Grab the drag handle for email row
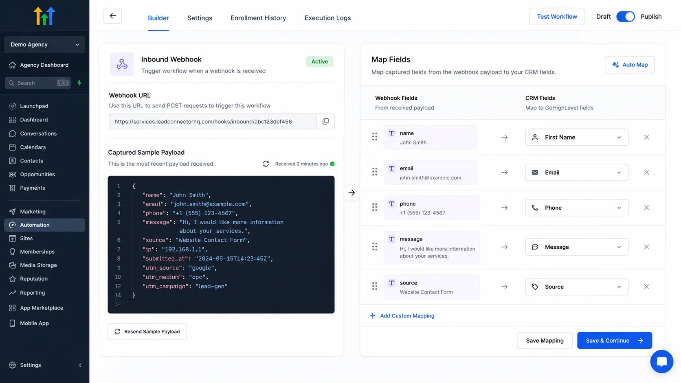This screenshot has width=681, height=383. pyautogui.click(x=374, y=172)
